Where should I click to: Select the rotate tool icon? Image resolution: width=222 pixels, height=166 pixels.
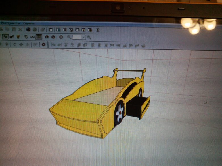14,44
